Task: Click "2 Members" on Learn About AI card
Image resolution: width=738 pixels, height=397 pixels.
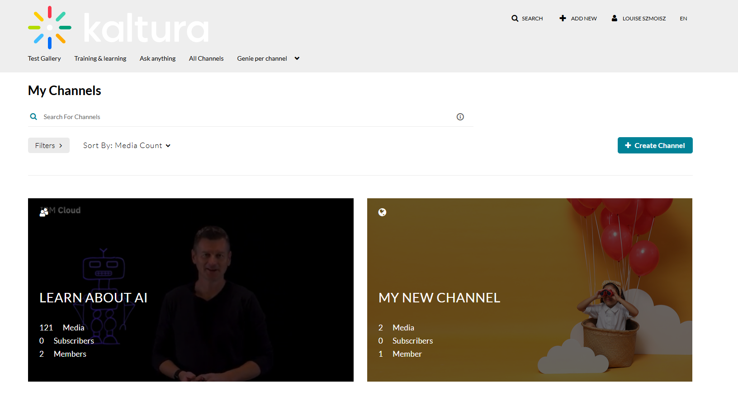Action: click(63, 354)
